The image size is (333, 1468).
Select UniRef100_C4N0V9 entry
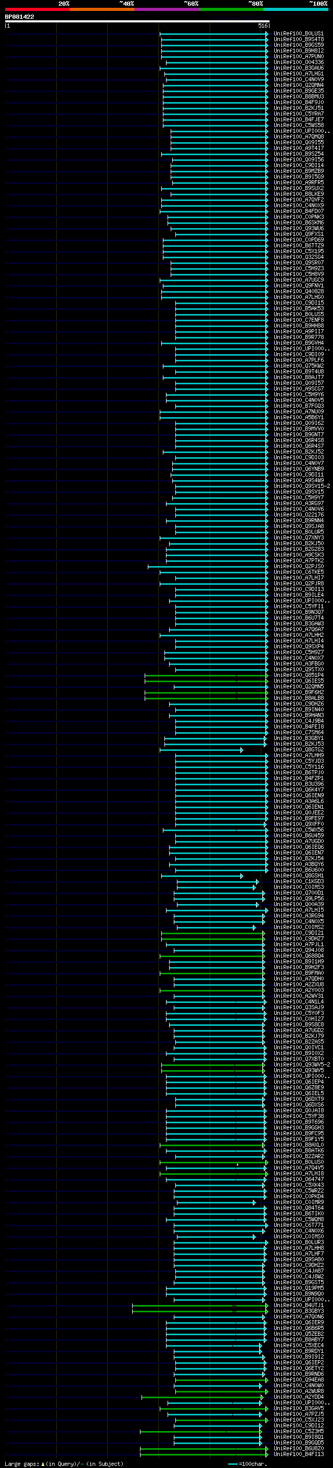click(298, 79)
